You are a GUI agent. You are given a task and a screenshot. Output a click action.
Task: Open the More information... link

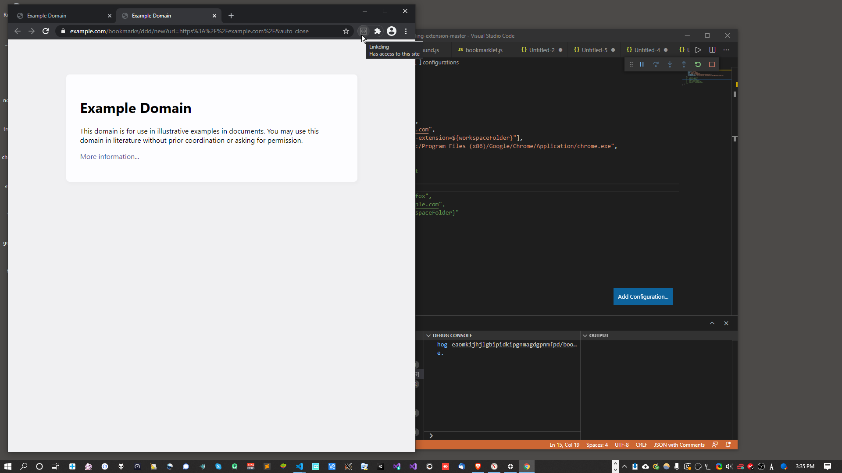(110, 157)
